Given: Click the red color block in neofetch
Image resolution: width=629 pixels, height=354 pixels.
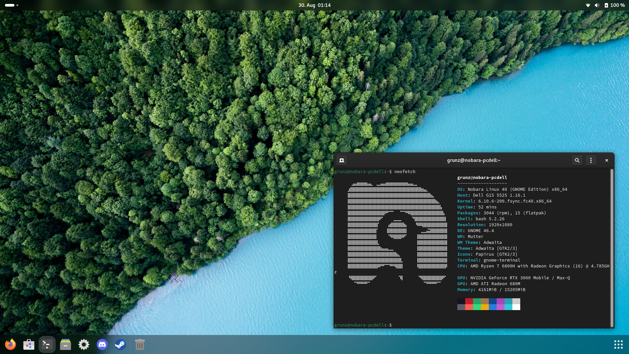Looking at the screenshot, I should tap(469, 301).
